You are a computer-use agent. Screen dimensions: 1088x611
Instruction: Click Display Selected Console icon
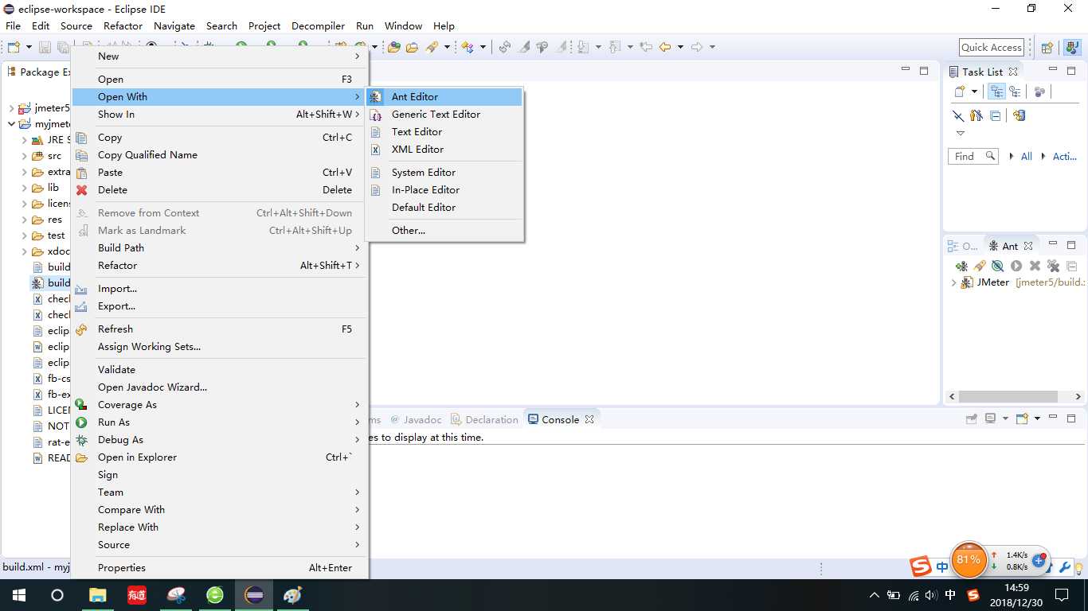point(990,418)
